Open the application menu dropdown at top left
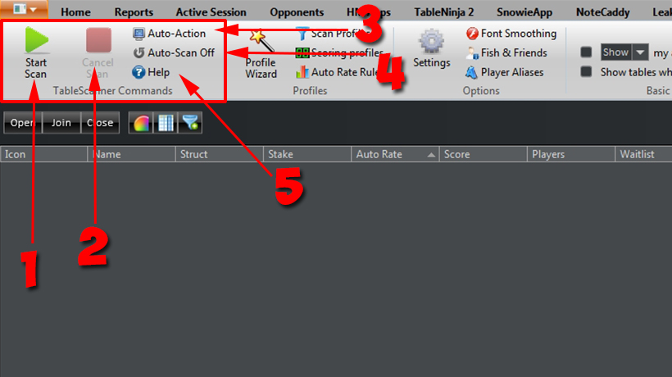The width and height of the screenshot is (672, 377). point(24,8)
